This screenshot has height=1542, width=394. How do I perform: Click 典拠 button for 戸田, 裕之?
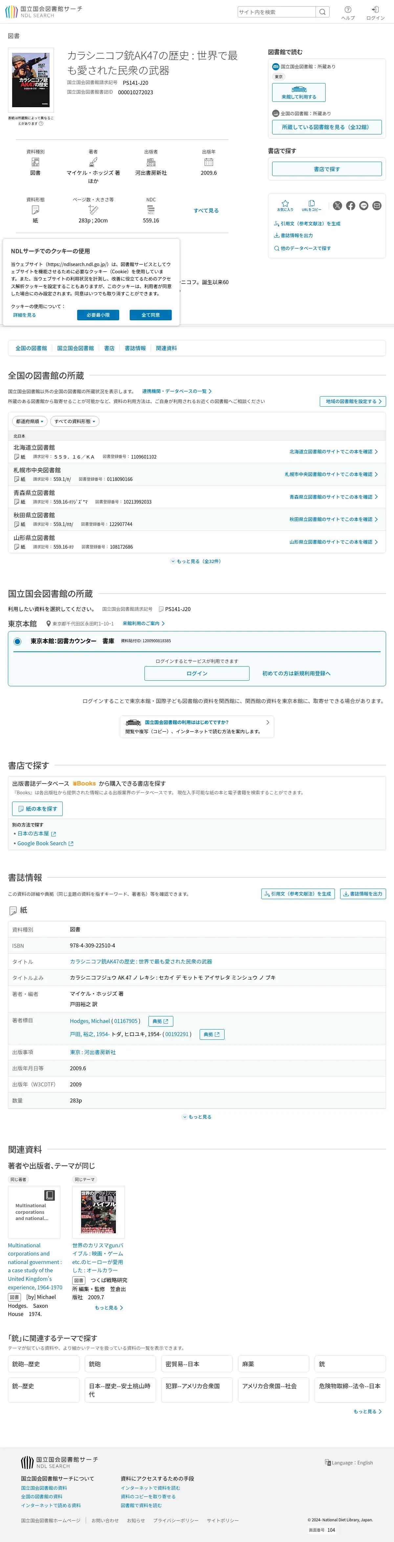tap(212, 1034)
